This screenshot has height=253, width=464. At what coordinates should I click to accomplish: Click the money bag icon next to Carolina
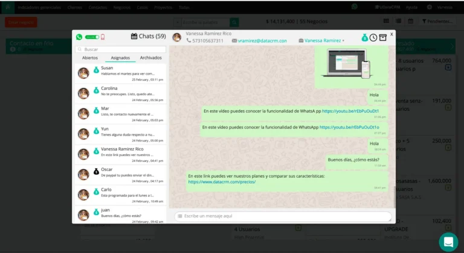point(96,90)
